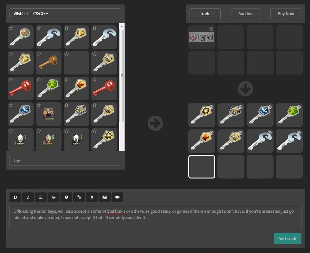The height and width of the screenshot is (253, 310).
Task: Star the orange phoenix key in wishlist
Action: pos(67,80)
